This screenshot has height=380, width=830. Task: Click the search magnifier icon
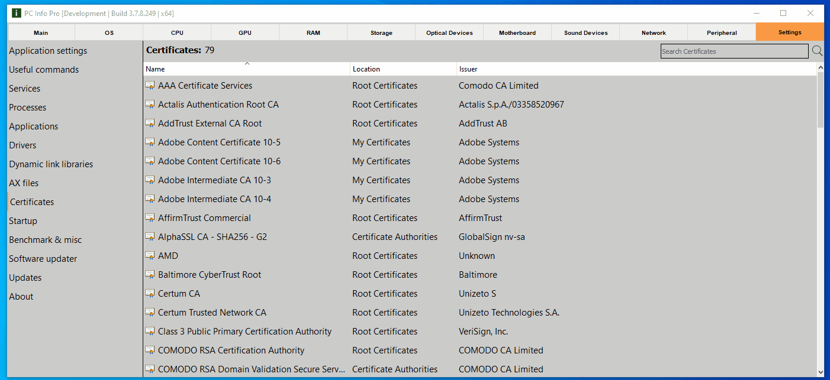pyautogui.click(x=818, y=51)
